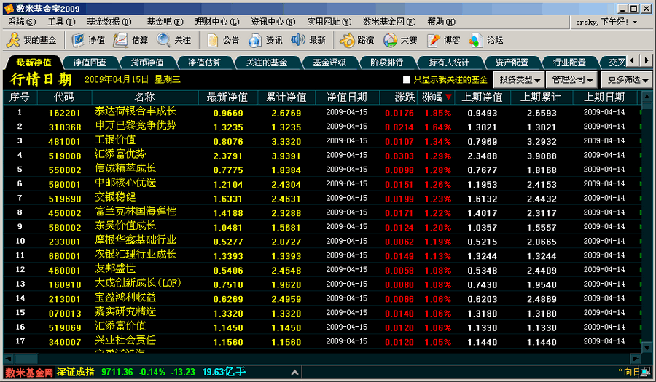This screenshot has height=382, width=656.
Task: Sort by 涨幅 column header
Action: pos(437,98)
